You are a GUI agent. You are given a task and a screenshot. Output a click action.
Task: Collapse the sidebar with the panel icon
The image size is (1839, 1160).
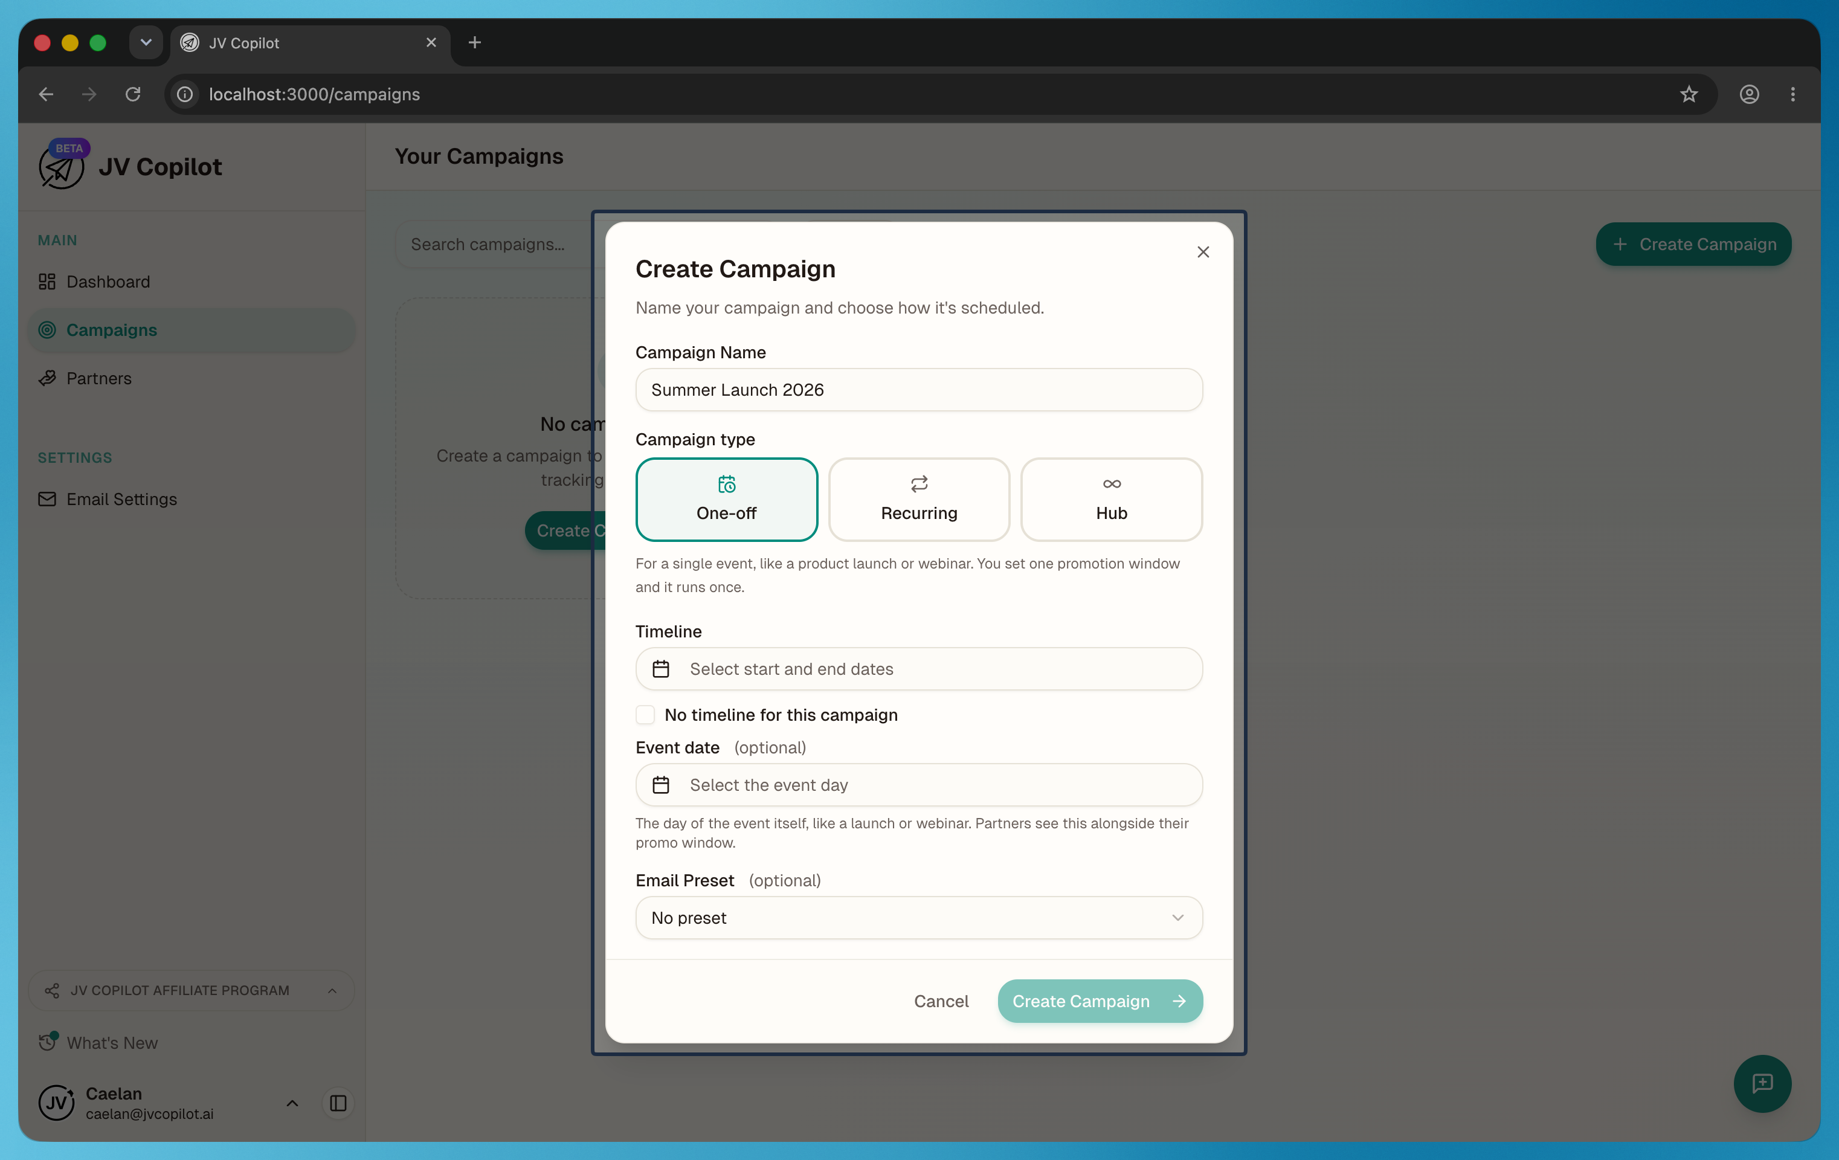(338, 1103)
